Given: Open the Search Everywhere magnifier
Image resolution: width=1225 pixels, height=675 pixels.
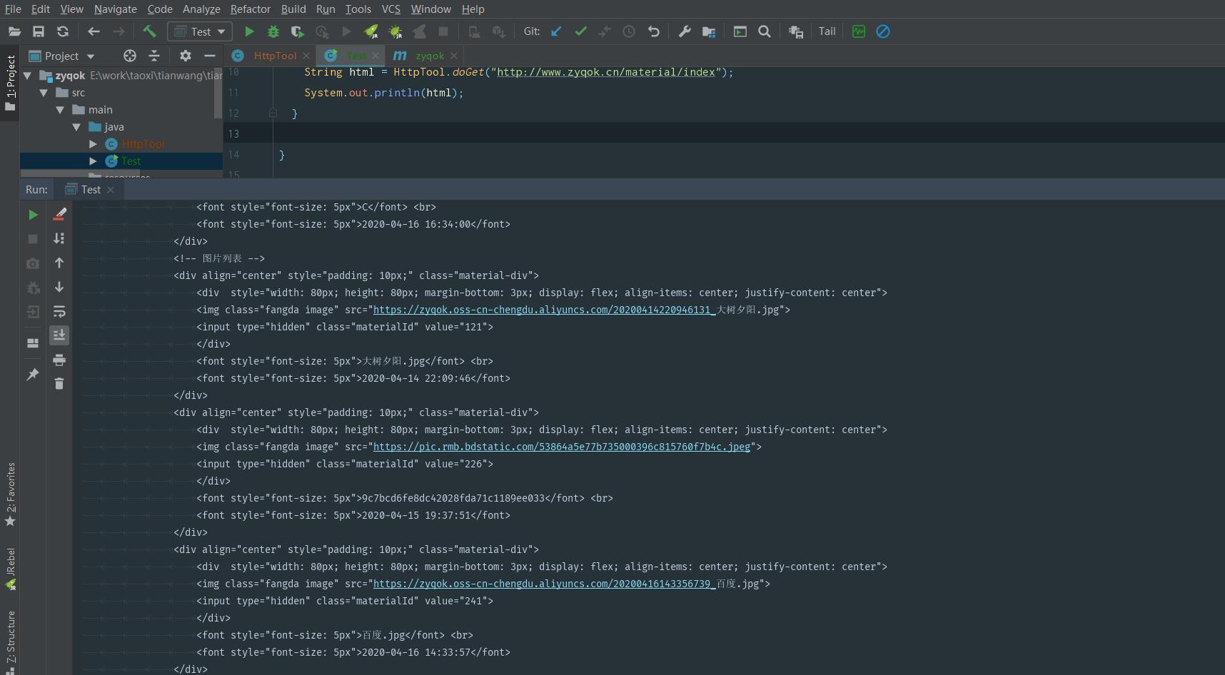Looking at the screenshot, I should pyautogui.click(x=765, y=31).
